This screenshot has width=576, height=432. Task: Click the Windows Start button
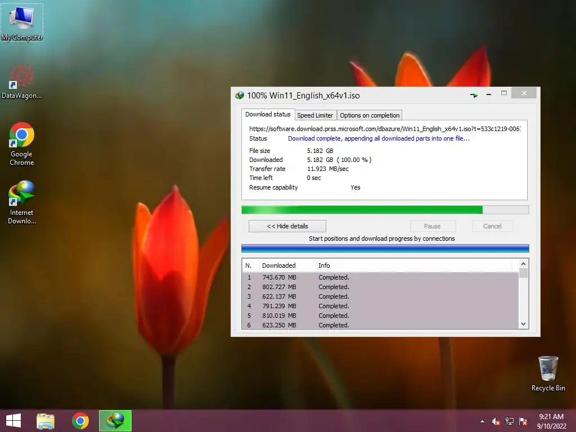tap(13, 421)
